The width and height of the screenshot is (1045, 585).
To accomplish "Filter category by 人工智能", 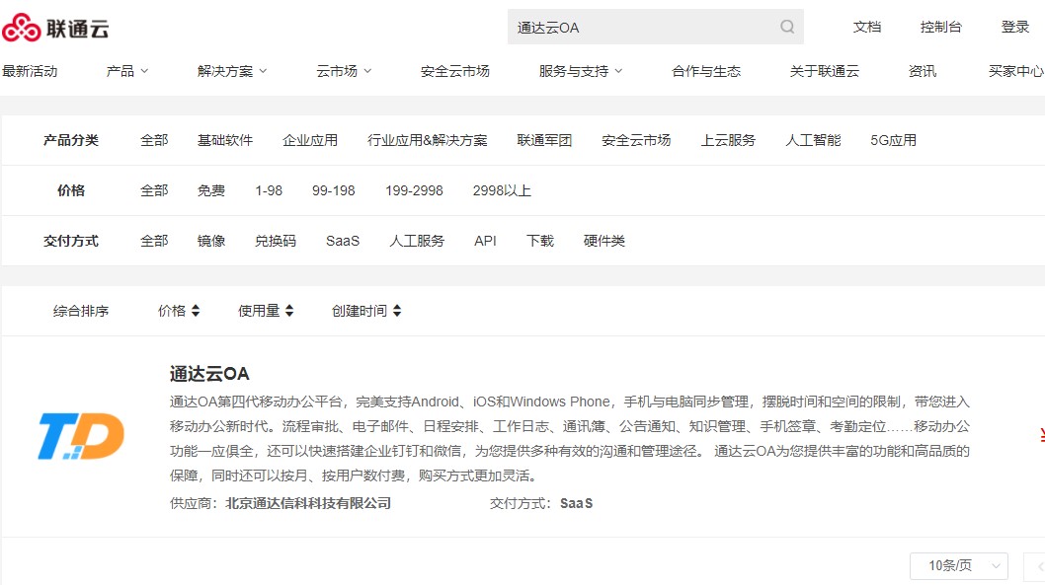I will pos(813,140).
